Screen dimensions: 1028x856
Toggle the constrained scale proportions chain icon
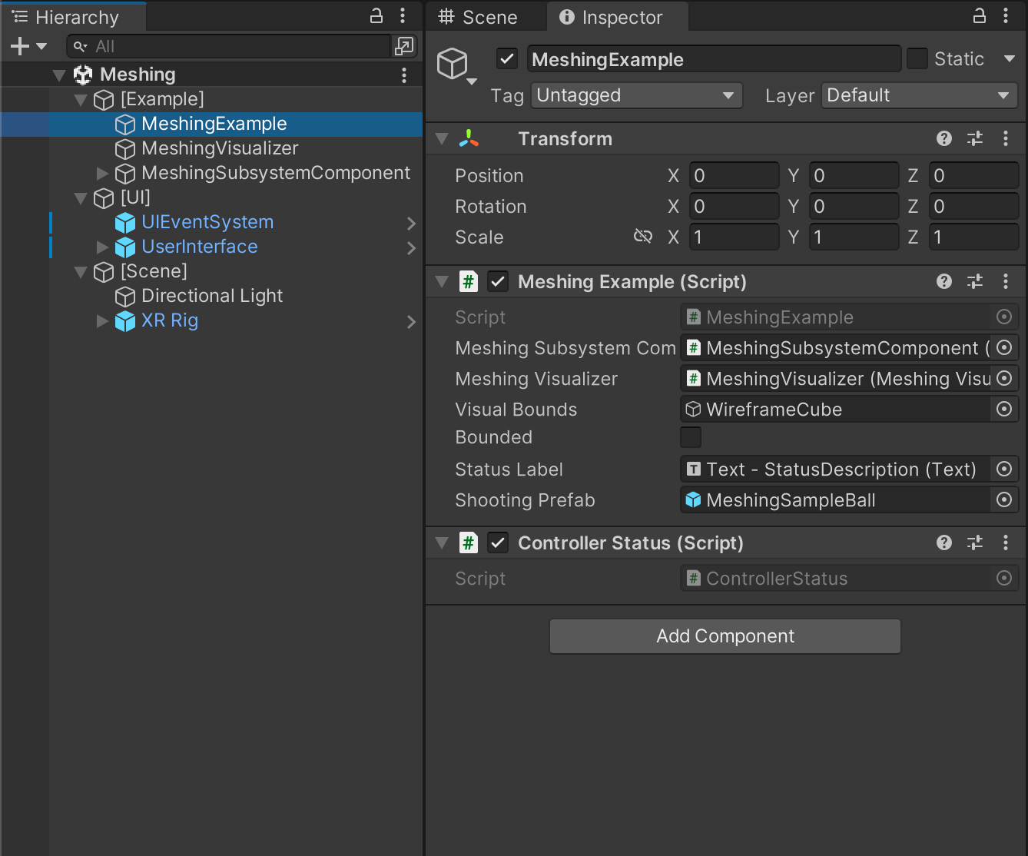643,236
